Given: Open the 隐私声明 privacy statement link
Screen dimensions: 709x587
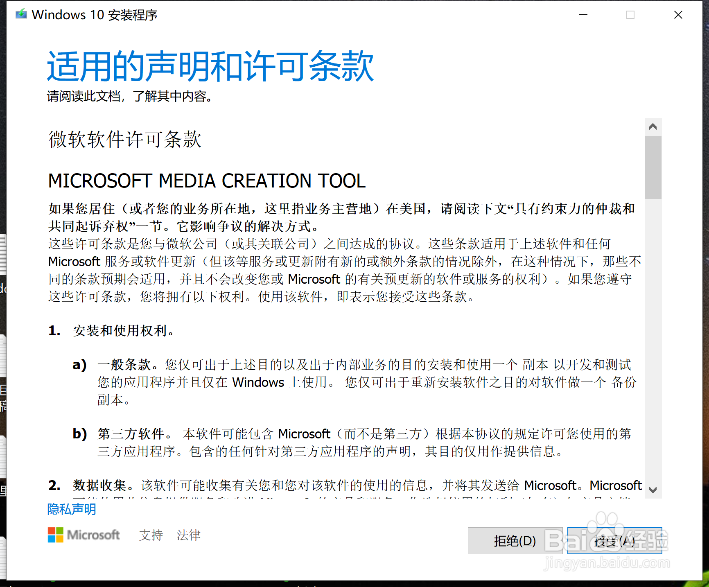Looking at the screenshot, I should tap(71, 510).
